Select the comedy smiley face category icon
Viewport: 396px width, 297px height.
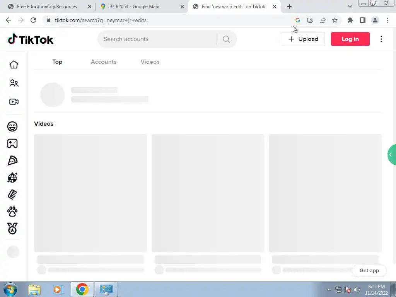tap(12, 126)
